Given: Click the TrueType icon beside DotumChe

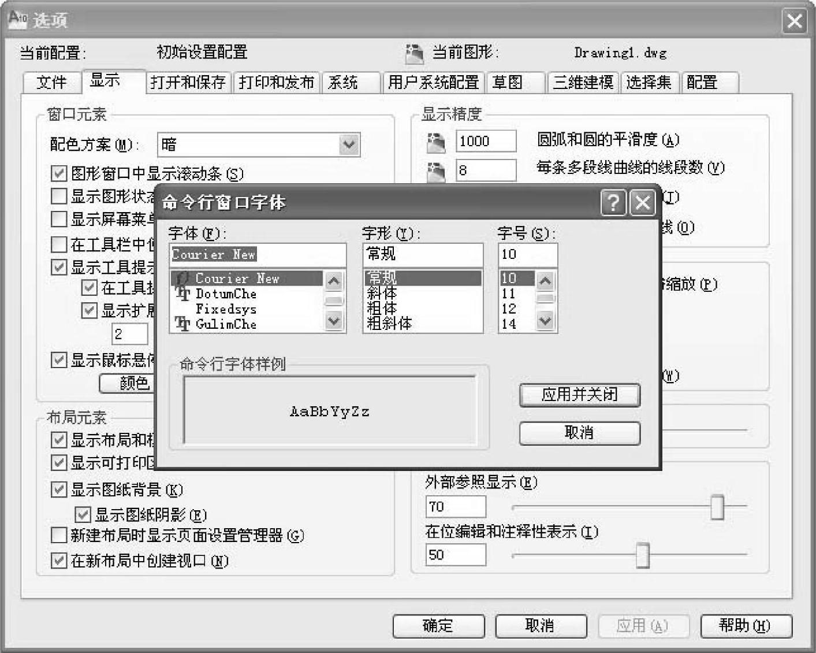Looking at the screenshot, I should pos(183,294).
